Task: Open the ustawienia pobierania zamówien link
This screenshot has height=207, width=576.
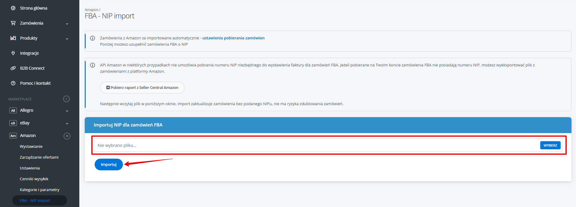Action: click(233, 38)
